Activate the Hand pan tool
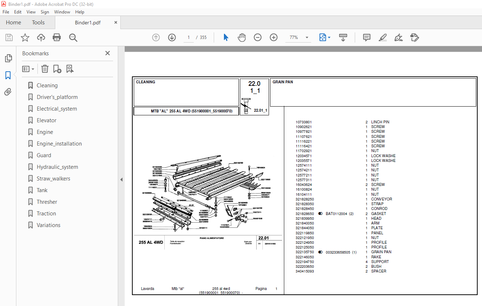482x306 pixels. (242, 37)
